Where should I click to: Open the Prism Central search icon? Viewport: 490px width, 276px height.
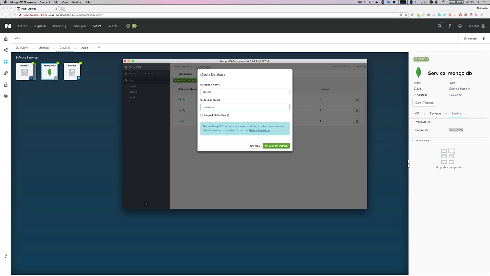pos(440,26)
